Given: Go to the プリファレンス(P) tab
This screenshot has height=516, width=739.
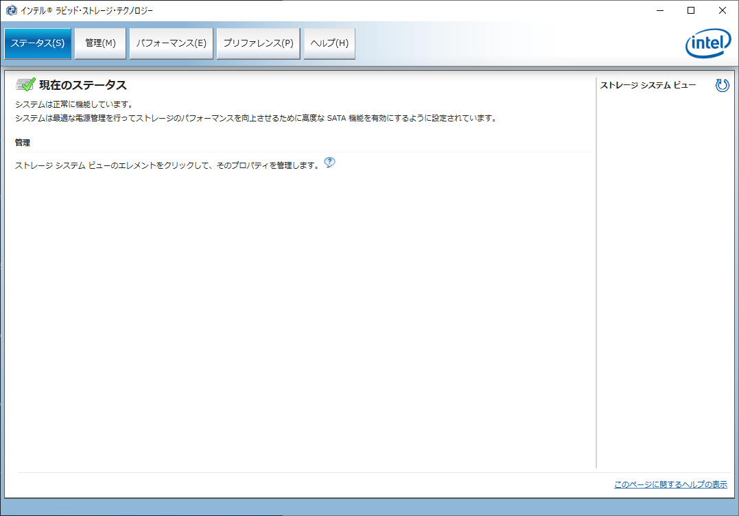Looking at the screenshot, I should 258,43.
